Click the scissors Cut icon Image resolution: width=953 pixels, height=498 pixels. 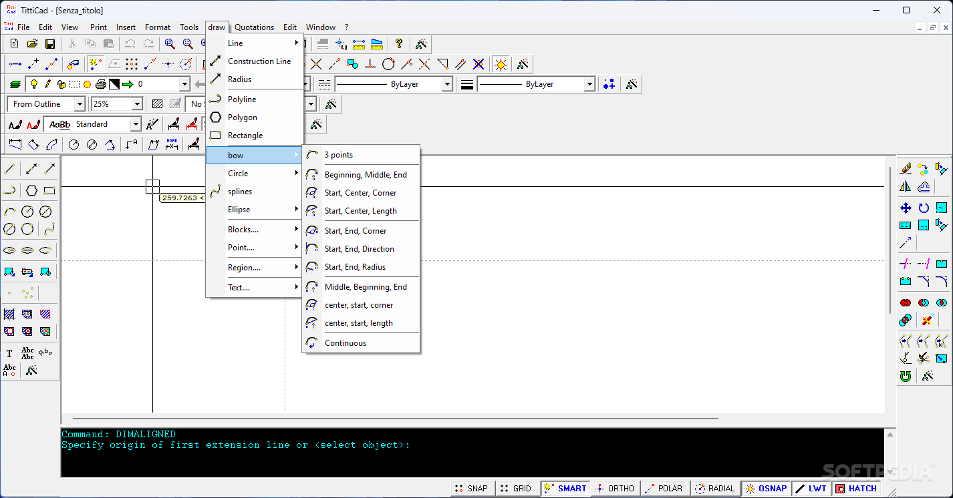72,44
